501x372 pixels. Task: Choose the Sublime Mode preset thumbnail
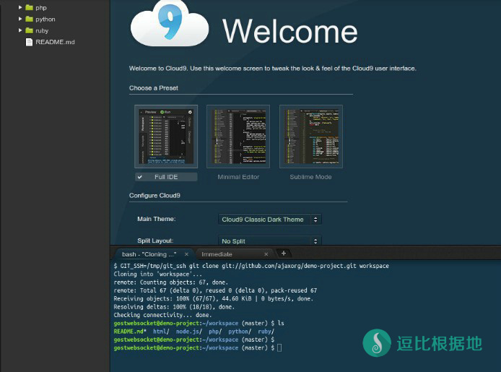click(311, 137)
